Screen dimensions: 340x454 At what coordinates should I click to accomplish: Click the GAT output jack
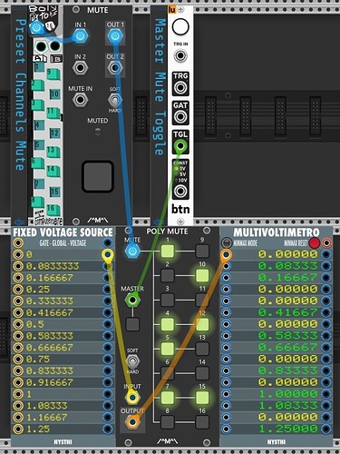(180, 116)
